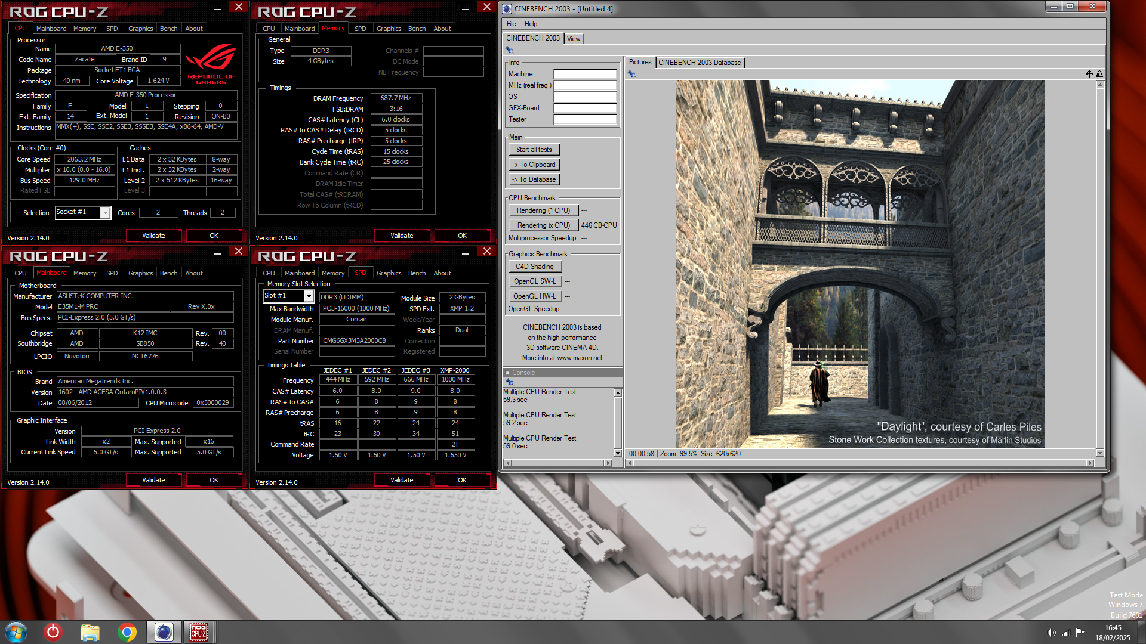The height and width of the screenshot is (644, 1146).
Task: Click the To Clipboard button
Action: point(534,165)
